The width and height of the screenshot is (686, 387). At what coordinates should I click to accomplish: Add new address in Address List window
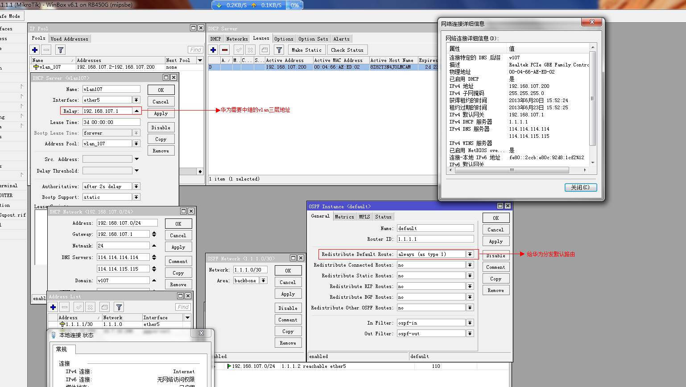tap(53, 307)
